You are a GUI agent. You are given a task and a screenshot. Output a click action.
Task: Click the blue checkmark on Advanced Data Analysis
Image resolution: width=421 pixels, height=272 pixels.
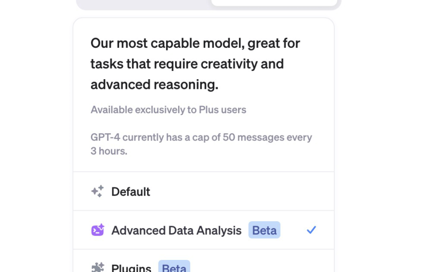tap(312, 230)
